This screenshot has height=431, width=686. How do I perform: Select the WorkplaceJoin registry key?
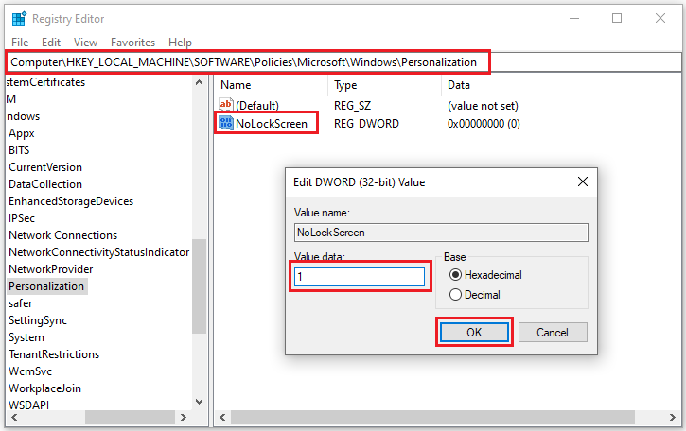tap(44, 388)
